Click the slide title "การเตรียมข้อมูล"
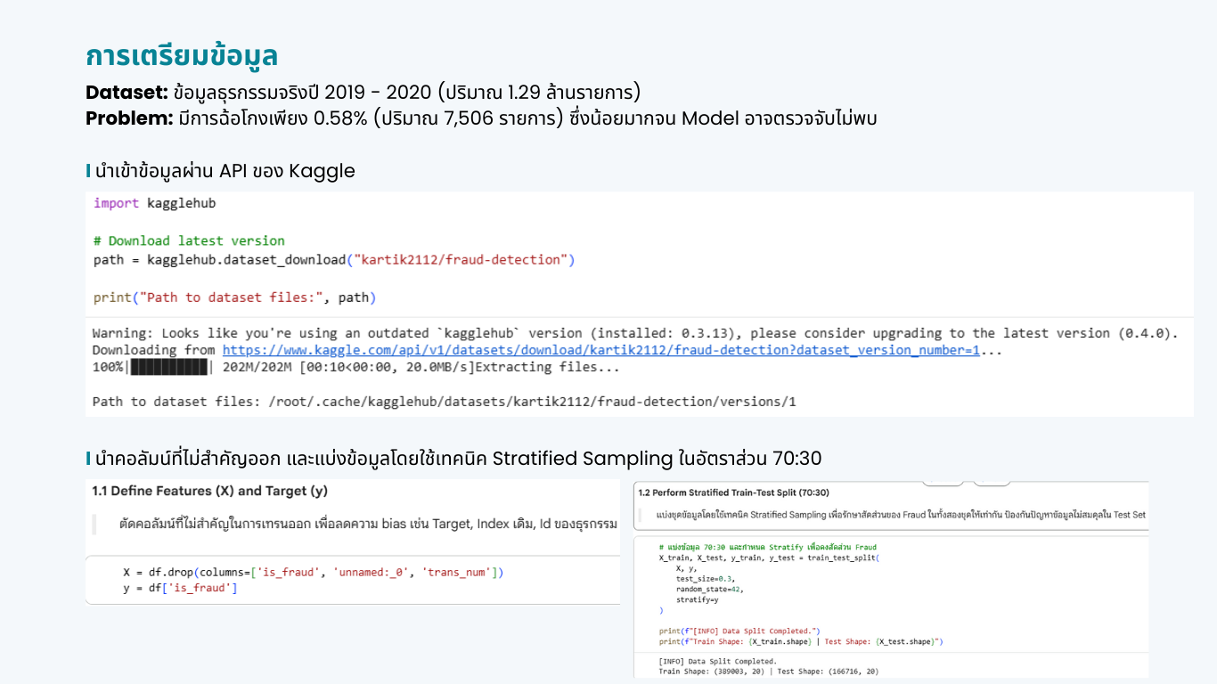The height and width of the screenshot is (684, 1217). (x=182, y=56)
